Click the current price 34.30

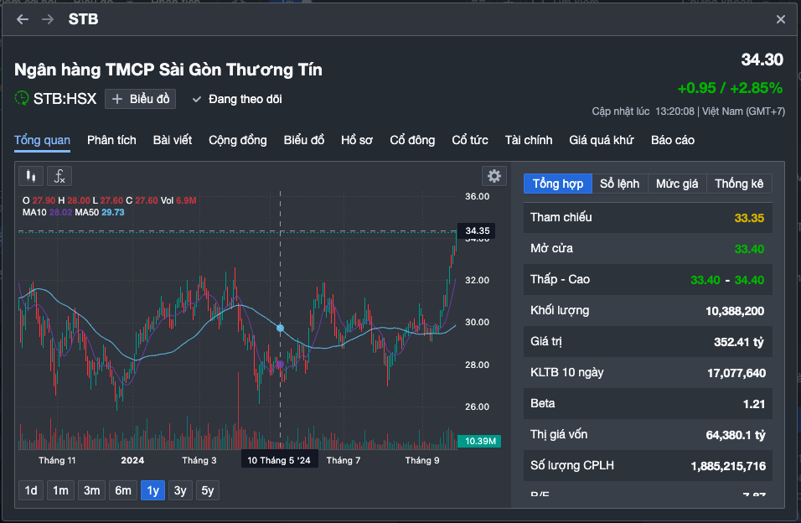762,60
